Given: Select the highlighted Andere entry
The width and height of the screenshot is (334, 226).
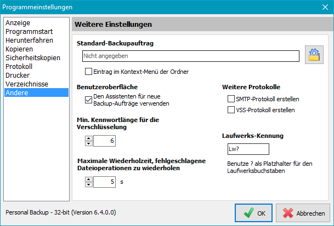Looking at the screenshot, I should click(36, 92).
